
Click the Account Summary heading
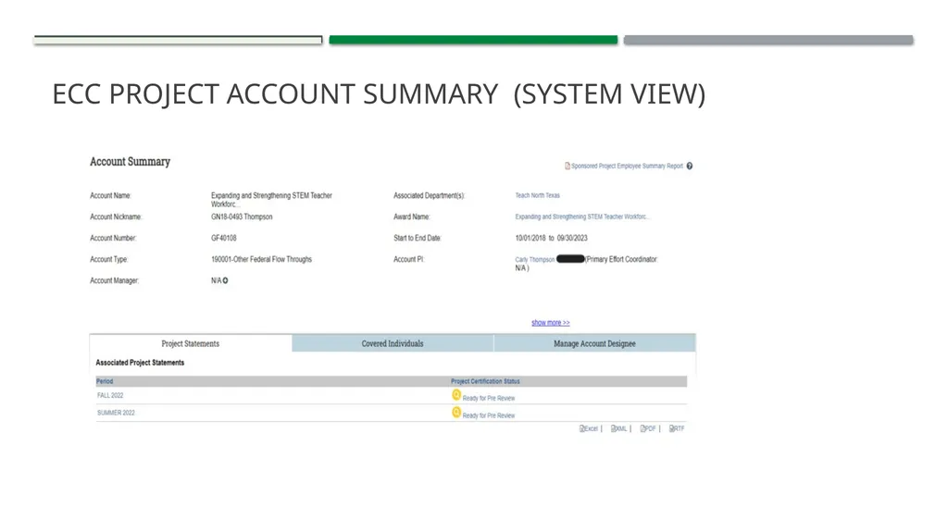(x=130, y=161)
